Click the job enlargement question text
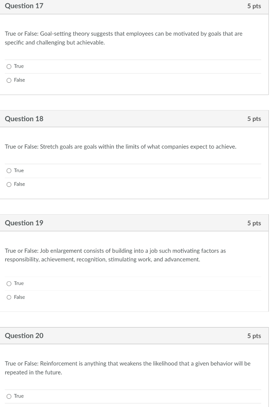Viewport: 278px width, 407px height. point(115,255)
